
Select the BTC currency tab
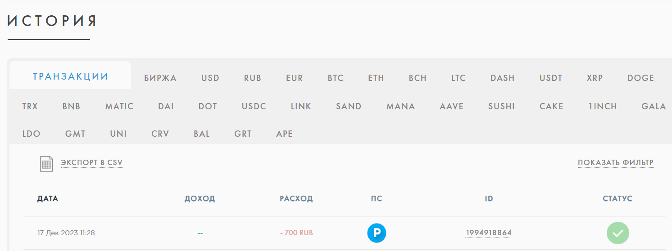coord(336,78)
